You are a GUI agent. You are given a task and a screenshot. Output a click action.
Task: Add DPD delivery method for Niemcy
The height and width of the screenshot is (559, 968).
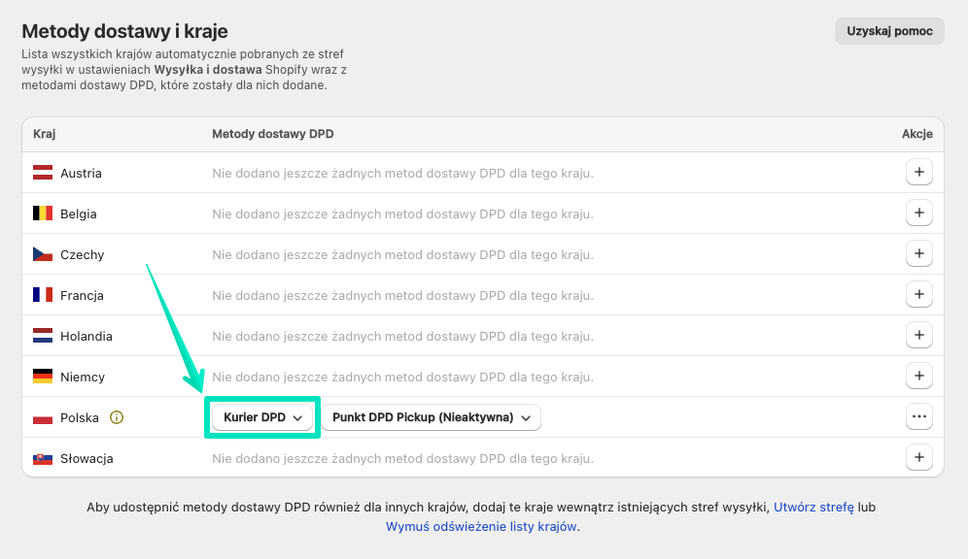(918, 376)
